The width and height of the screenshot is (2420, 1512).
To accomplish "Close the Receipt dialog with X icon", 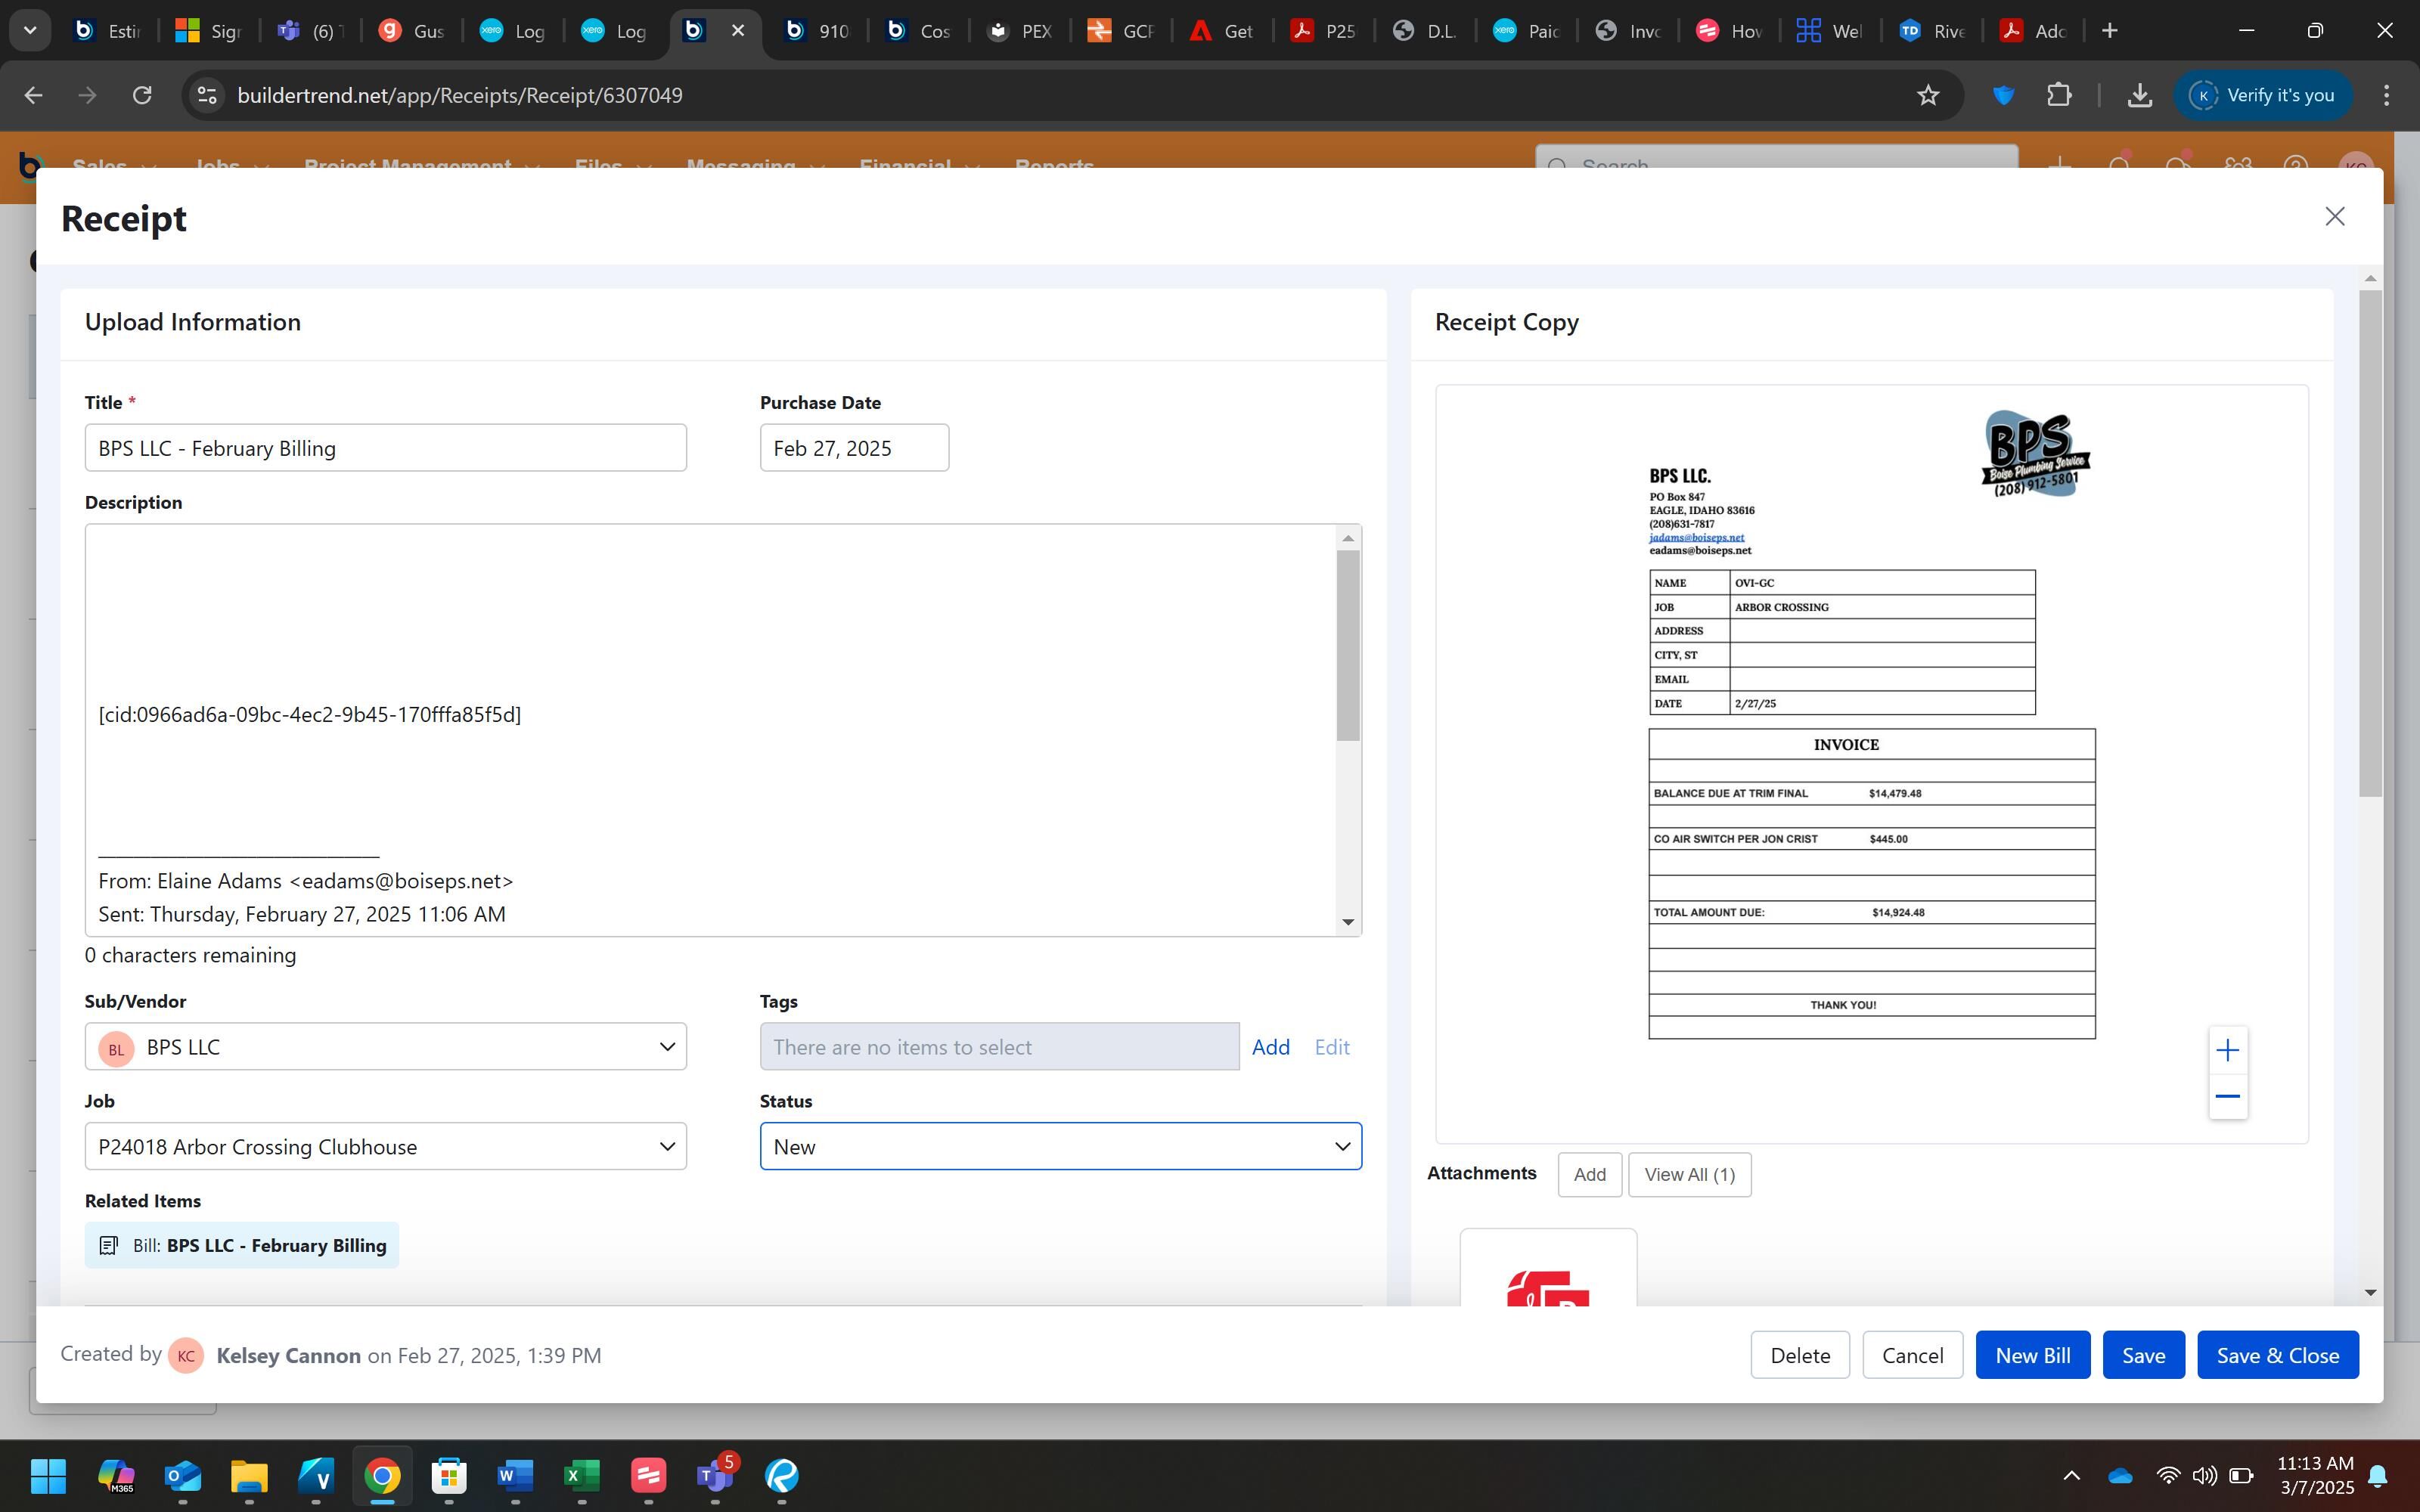I will pyautogui.click(x=2334, y=217).
